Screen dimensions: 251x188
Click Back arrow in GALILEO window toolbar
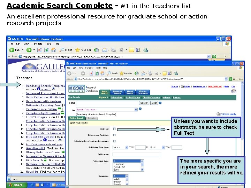tap(12, 50)
